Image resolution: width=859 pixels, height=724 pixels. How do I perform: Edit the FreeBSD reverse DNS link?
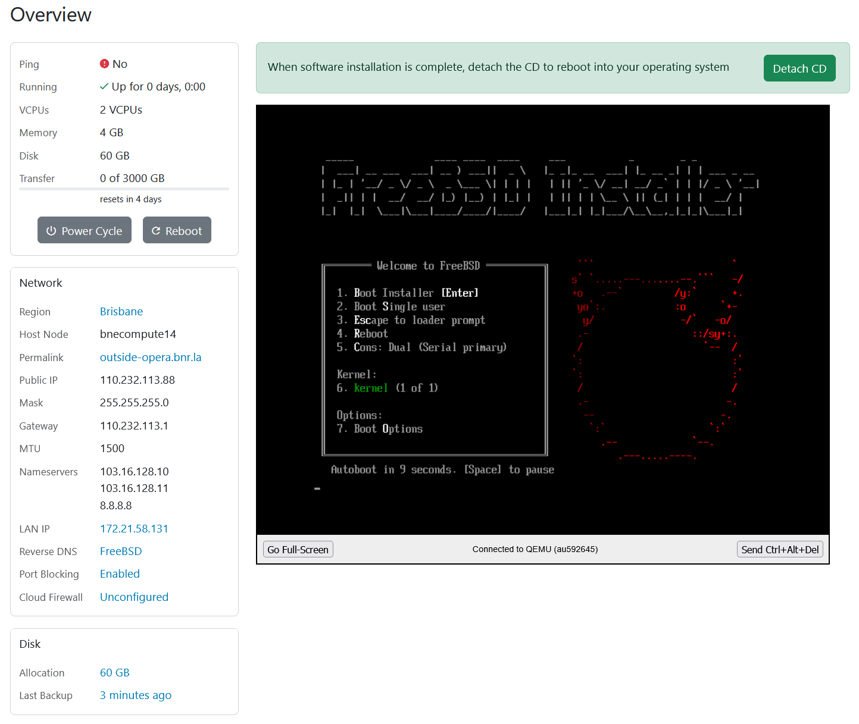click(x=121, y=551)
